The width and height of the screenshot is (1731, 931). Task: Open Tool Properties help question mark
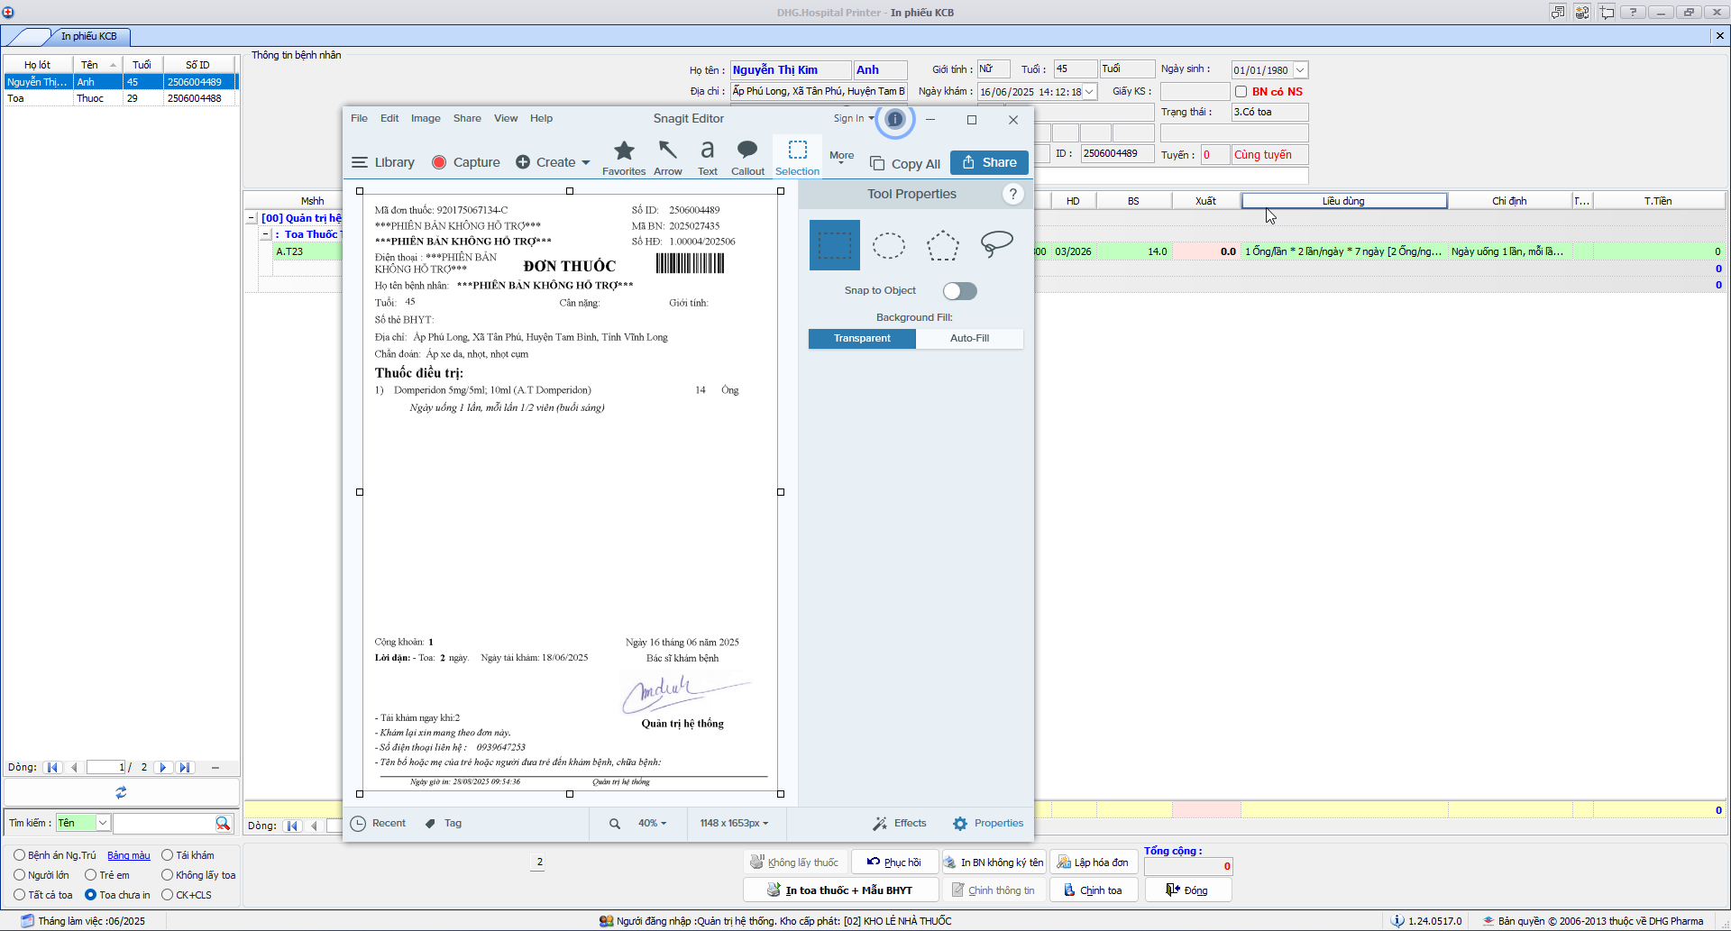coord(1013,194)
